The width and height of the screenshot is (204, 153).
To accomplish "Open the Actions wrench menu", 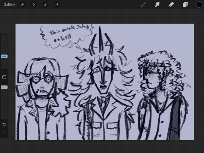I will pyautogui.click(x=22, y=5).
